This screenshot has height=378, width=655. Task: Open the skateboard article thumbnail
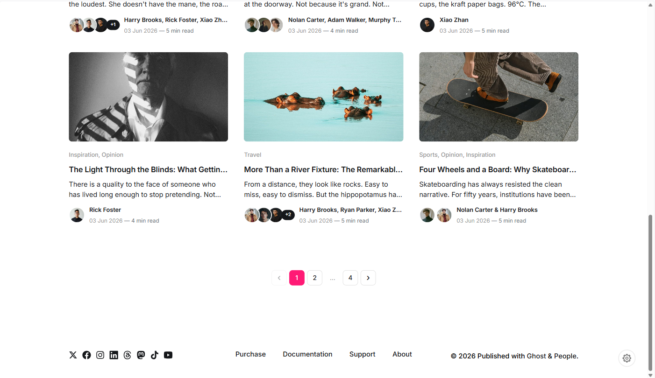pyautogui.click(x=498, y=97)
